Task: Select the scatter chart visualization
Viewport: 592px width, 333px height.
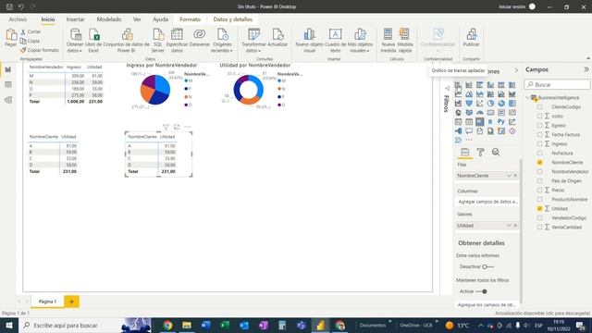Action: pos(479,103)
